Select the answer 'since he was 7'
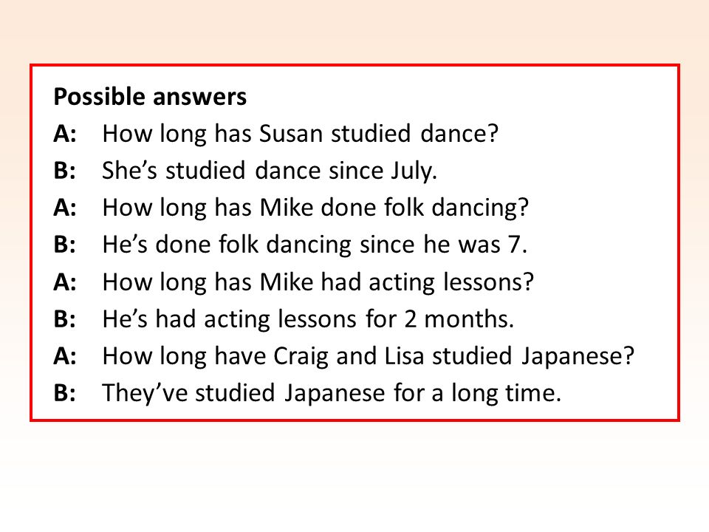The width and height of the screenshot is (709, 532). click(x=444, y=245)
